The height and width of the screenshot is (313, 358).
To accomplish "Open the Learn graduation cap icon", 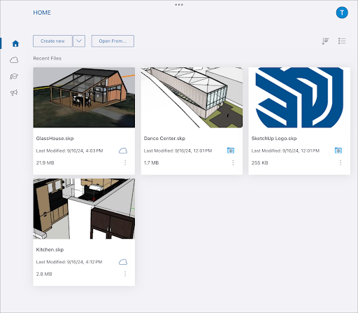I will pos(14,76).
